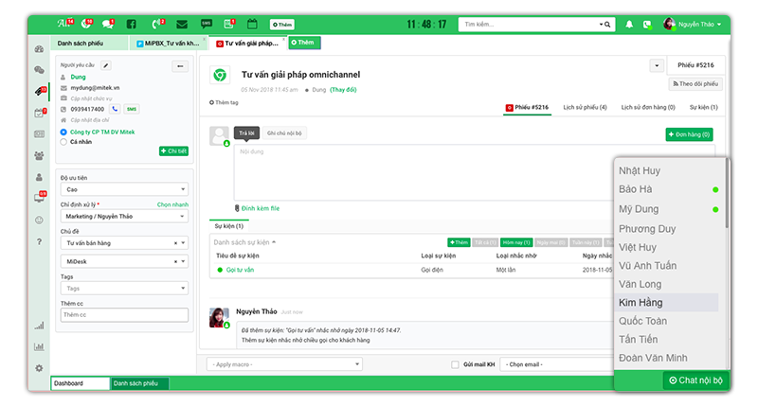Open the chat icon in left sidebar
Image resolution: width=758 pixels, height=406 pixels.
(39, 70)
